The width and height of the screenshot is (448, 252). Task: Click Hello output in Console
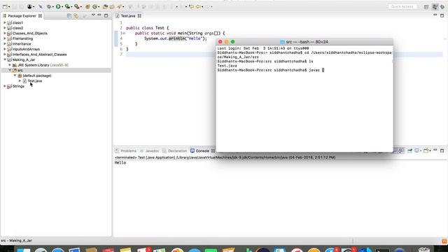120,163
